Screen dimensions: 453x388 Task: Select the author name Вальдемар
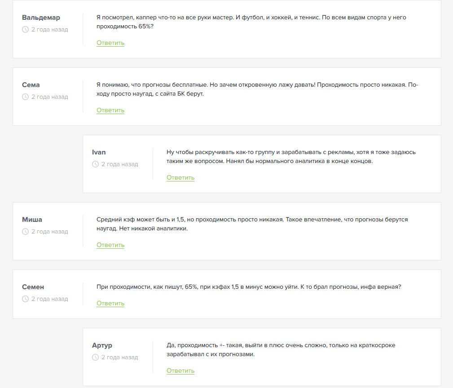[x=41, y=18]
